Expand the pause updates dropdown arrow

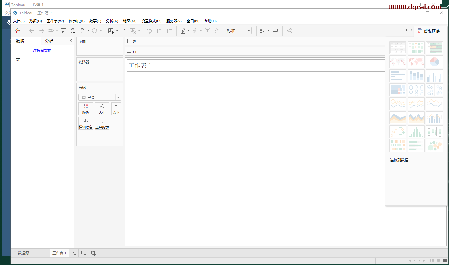click(x=88, y=31)
